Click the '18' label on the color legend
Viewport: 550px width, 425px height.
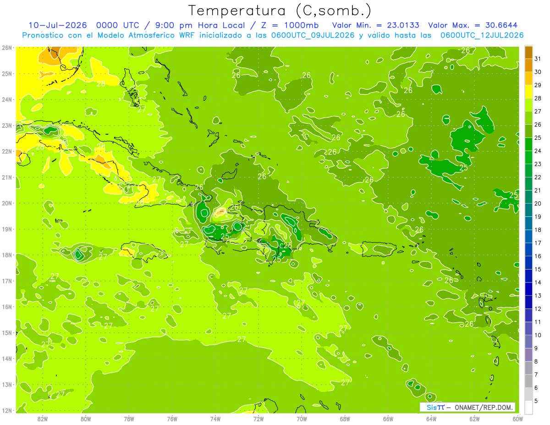tap(538, 230)
